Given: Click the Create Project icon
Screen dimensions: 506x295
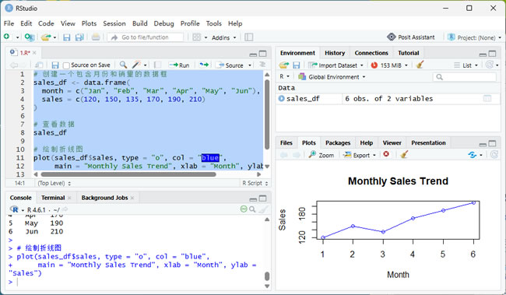Looking at the screenshot, I should pos(30,37).
